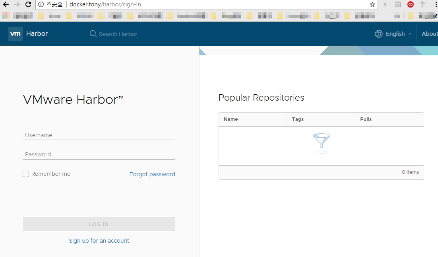Click the site info insecure icon

[x=41, y=4]
